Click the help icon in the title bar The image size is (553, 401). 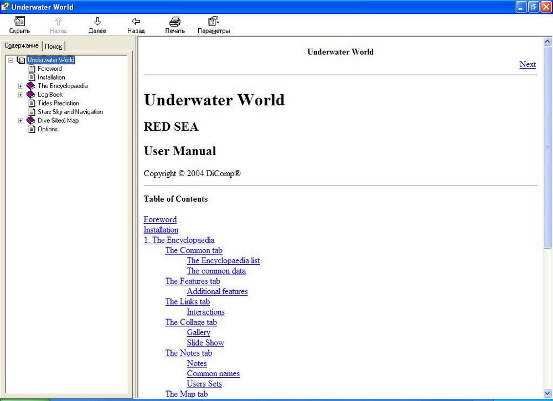tap(5, 7)
